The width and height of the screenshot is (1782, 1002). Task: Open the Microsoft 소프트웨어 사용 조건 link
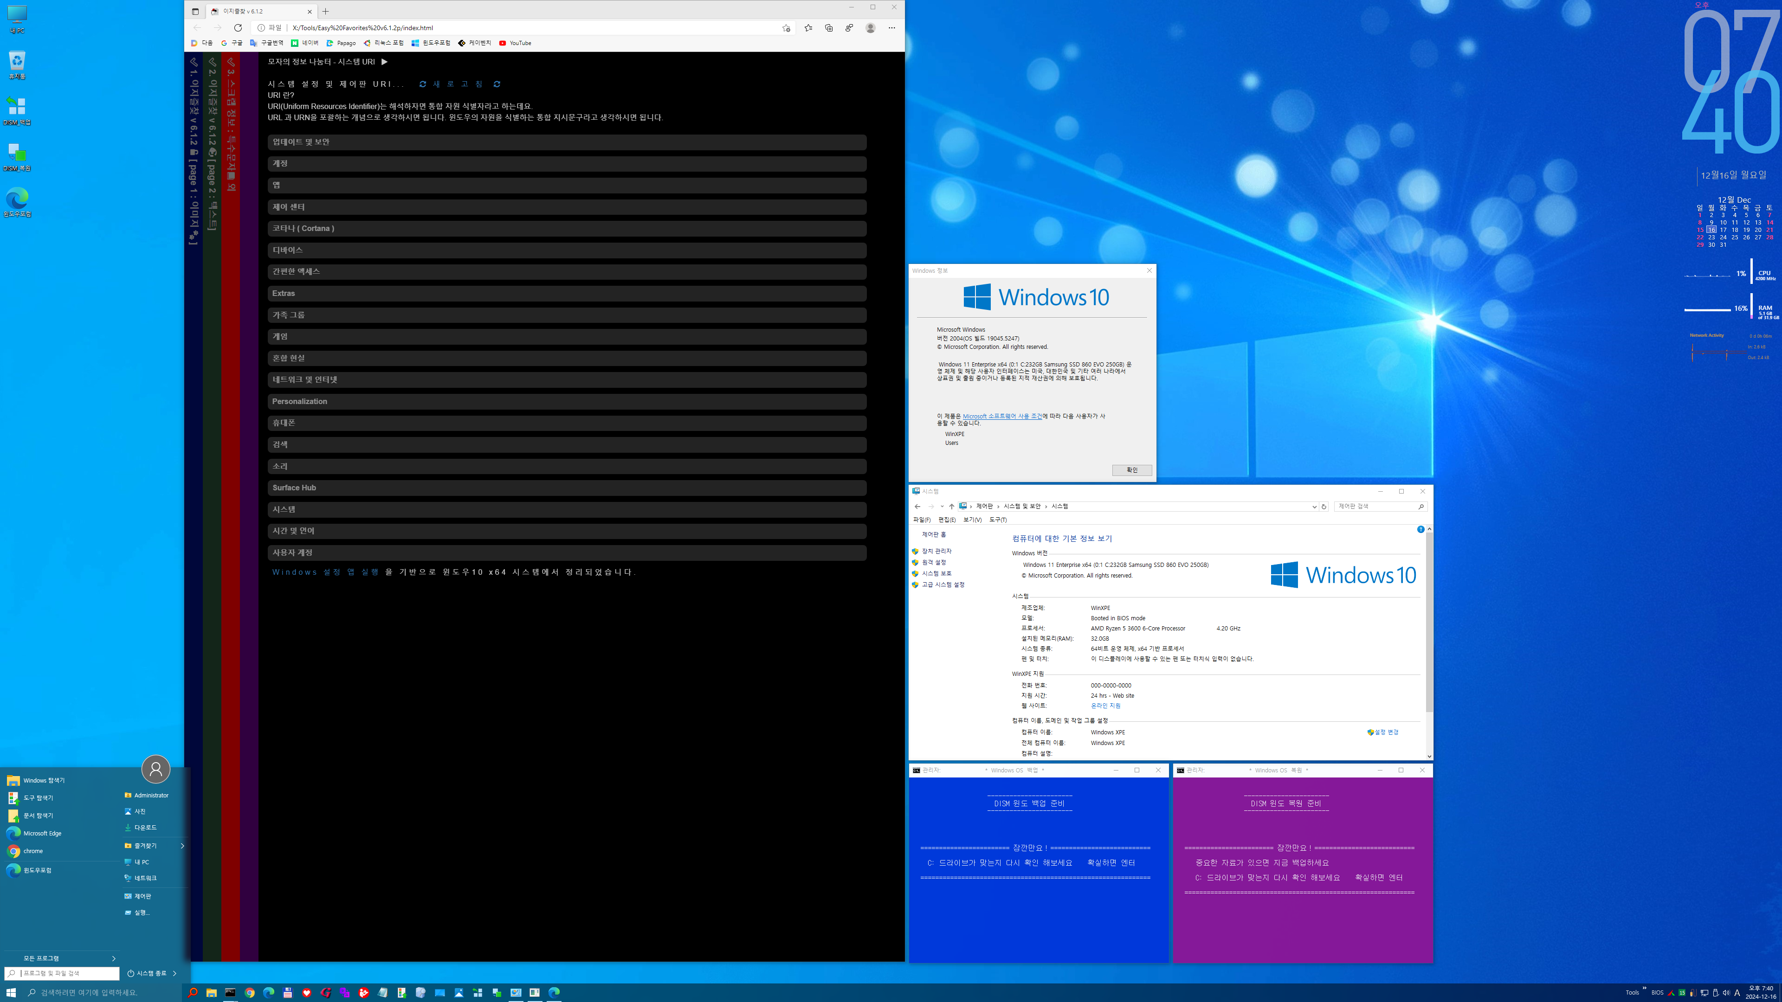1002,416
